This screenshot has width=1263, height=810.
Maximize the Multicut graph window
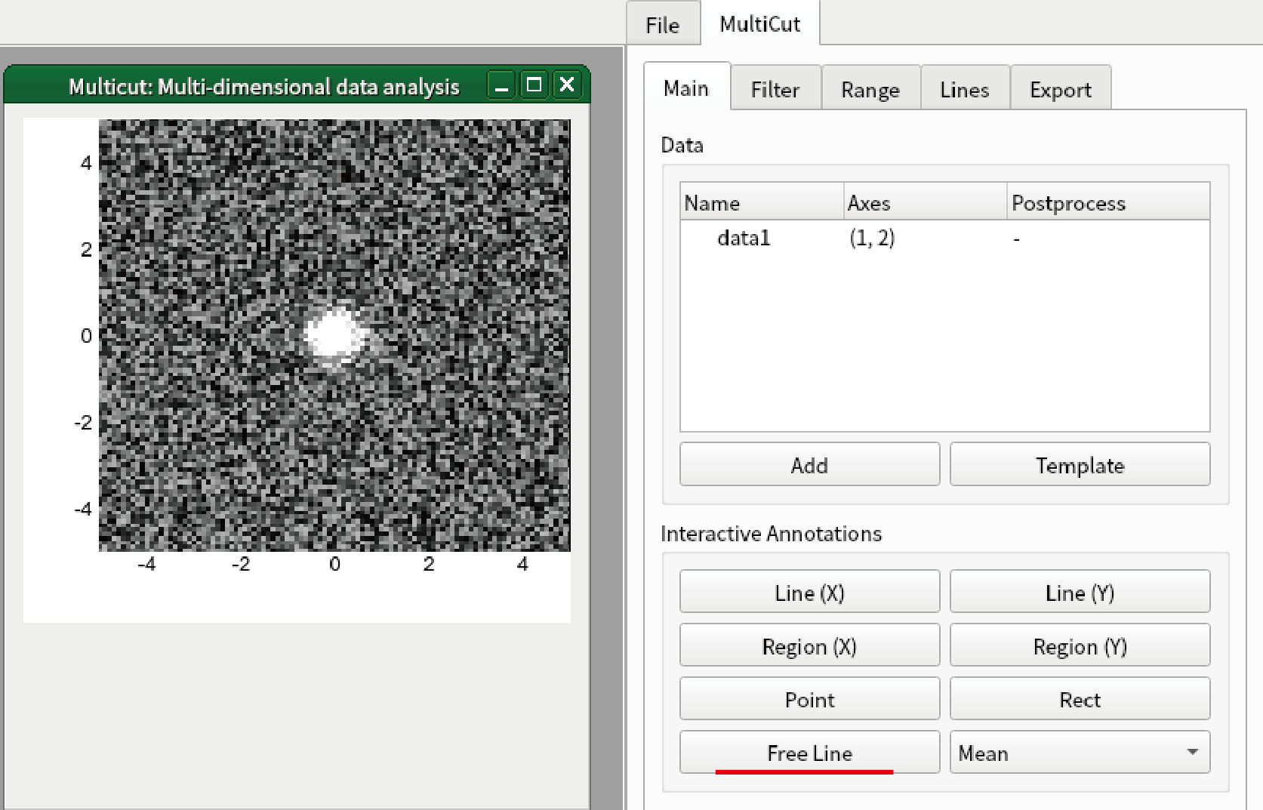coord(534,85)
